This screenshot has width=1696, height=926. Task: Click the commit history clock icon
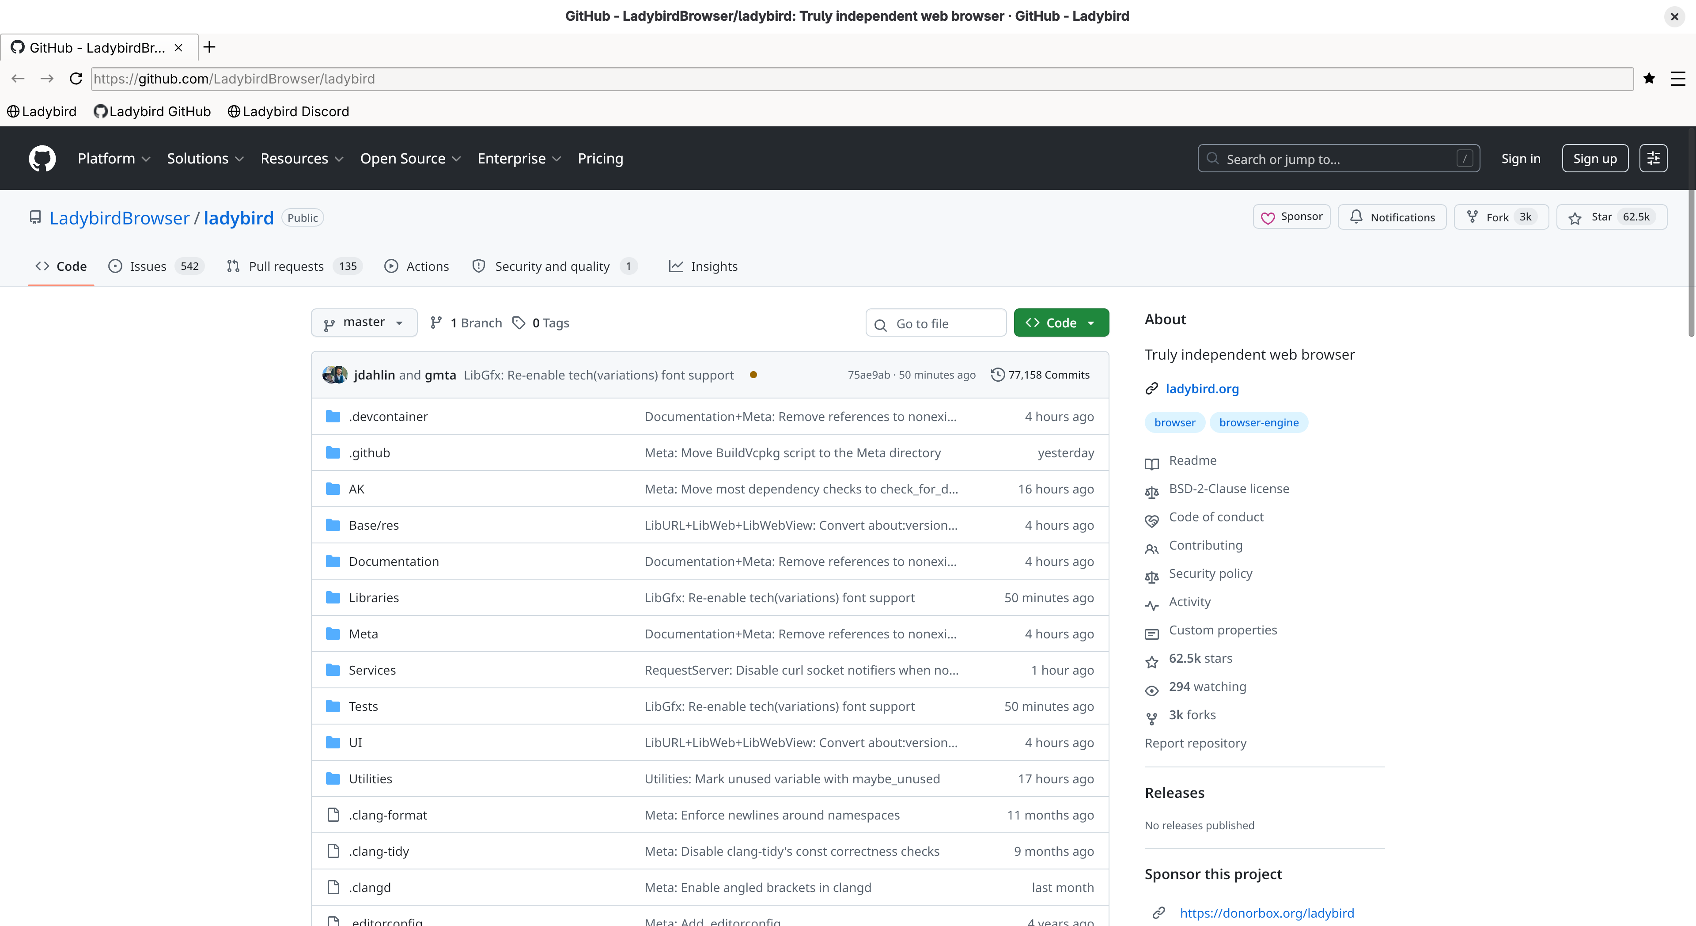coord(998,374)
